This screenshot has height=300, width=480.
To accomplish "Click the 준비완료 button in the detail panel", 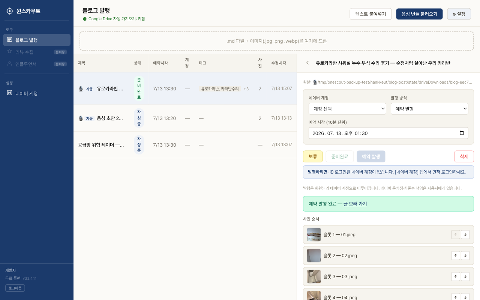I will (340, 156).
